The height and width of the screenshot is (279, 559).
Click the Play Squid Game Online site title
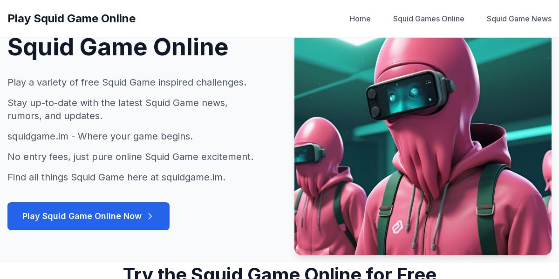pos(72,19)
